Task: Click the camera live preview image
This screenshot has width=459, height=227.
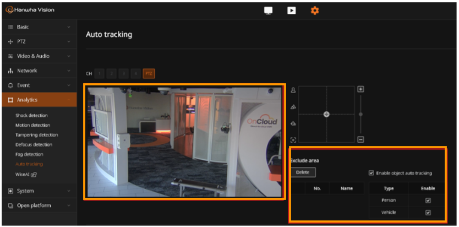Action: coord(185,141)
